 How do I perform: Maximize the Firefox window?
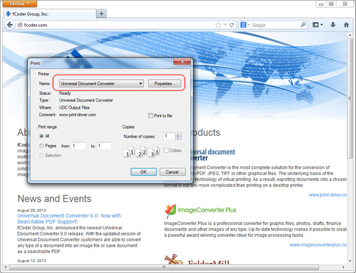coord(331,4)
